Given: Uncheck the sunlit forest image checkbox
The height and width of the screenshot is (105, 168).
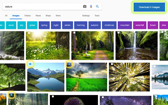Looking at the screenshot, I should tap(11, 95).
